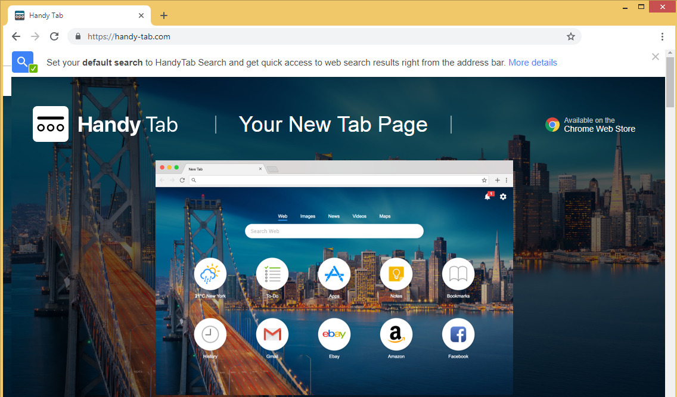This screenshot has width=677, height=397.
Task: Open the settings gear icon
Action: 503,197
